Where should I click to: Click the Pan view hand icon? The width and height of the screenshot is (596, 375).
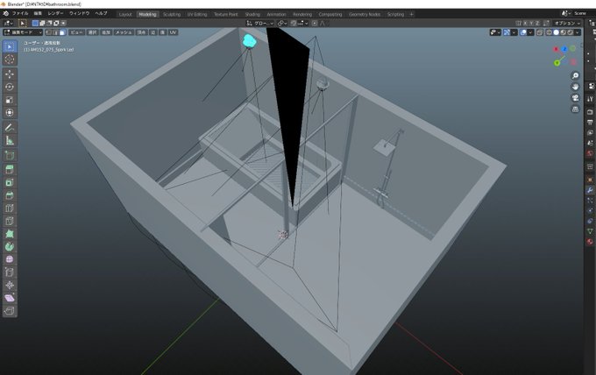[x=576, y=87]
